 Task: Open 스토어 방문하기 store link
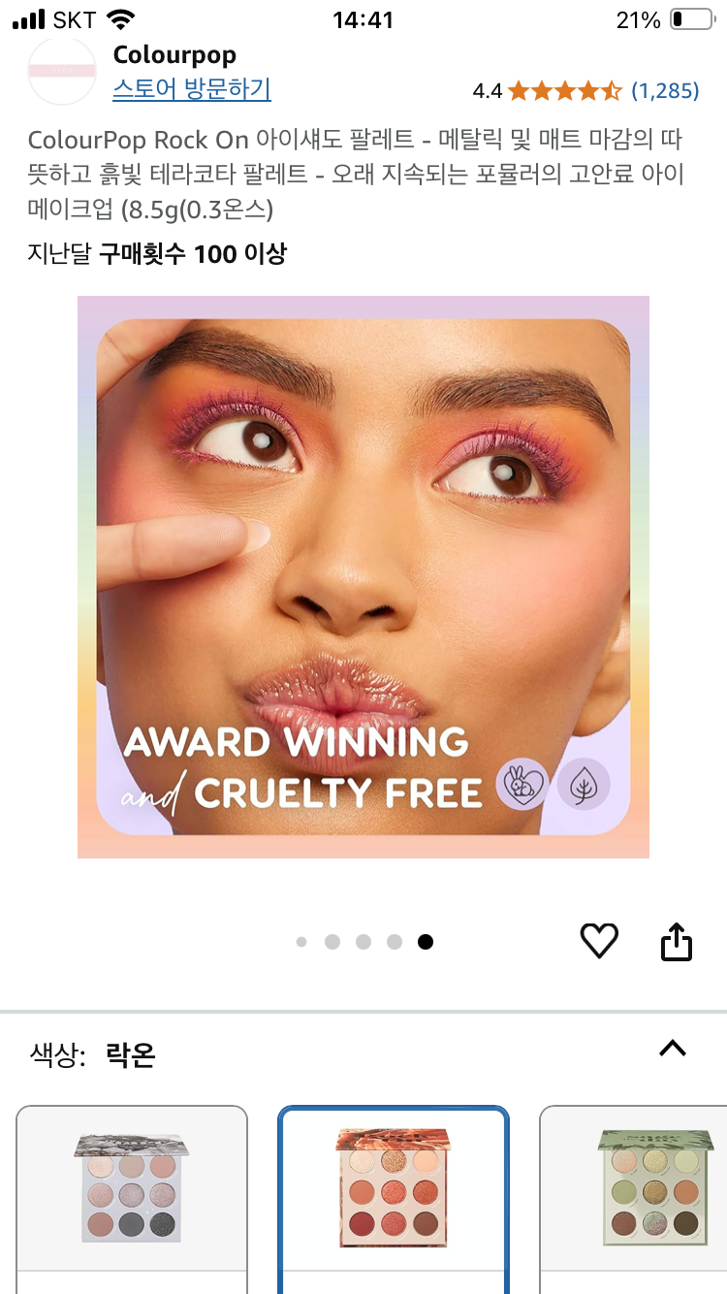[x=192, y=89]
